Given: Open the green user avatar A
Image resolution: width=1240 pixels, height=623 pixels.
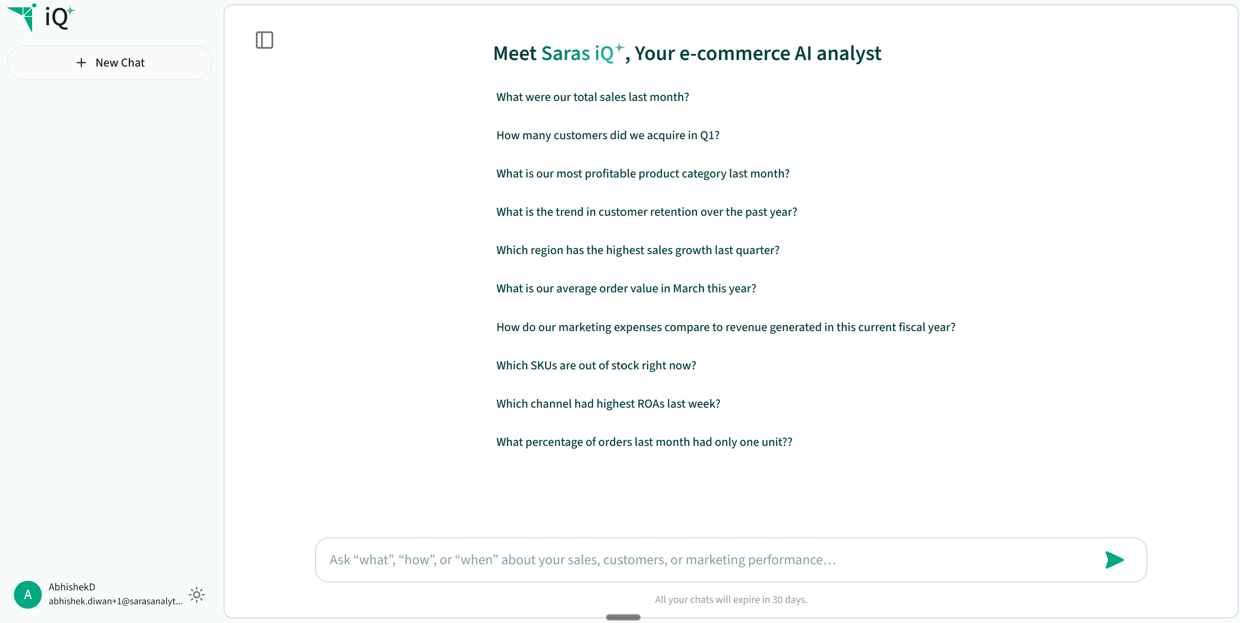Looking at the screenshot, I should (28, 595).
